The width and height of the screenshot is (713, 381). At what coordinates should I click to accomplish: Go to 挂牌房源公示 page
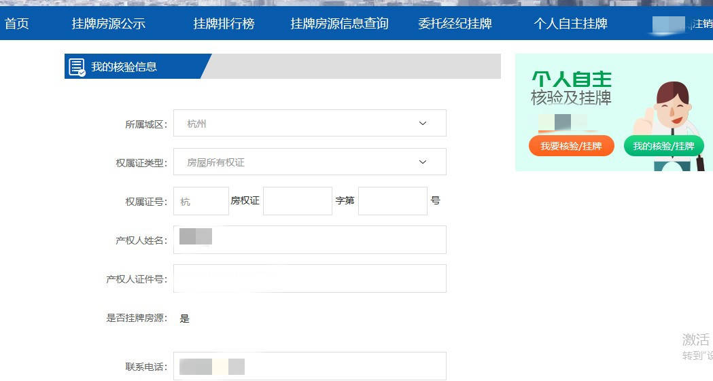(x=108, y=24)
